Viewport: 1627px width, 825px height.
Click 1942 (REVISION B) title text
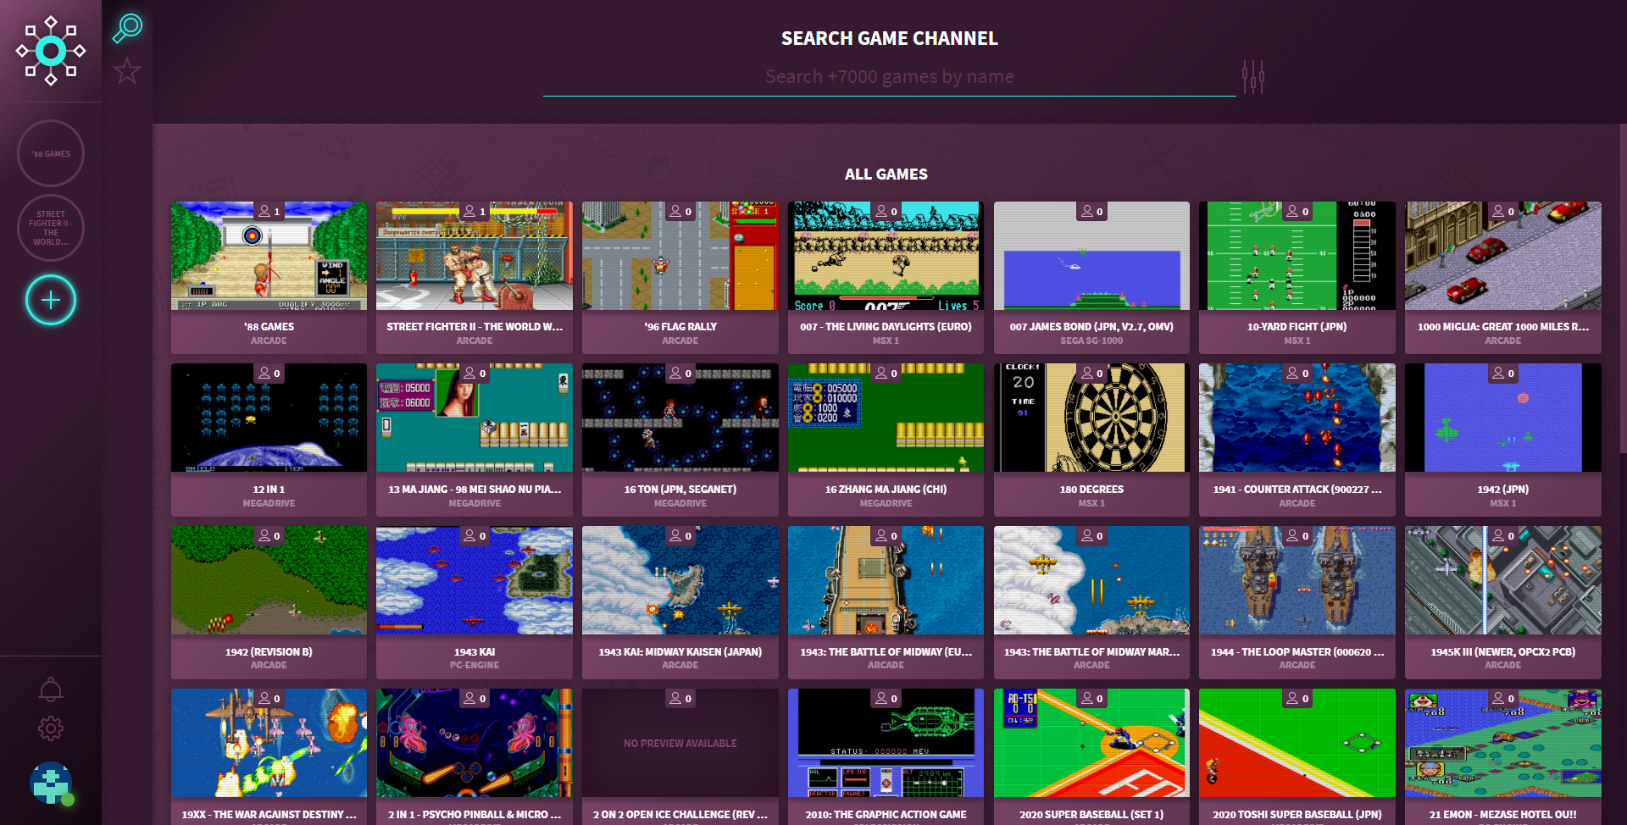pyautogui.click(x=269, y=652)
